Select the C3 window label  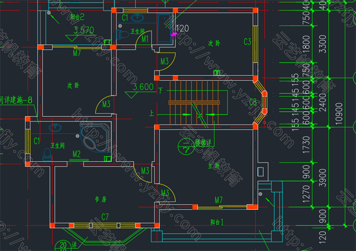(247, 42)
